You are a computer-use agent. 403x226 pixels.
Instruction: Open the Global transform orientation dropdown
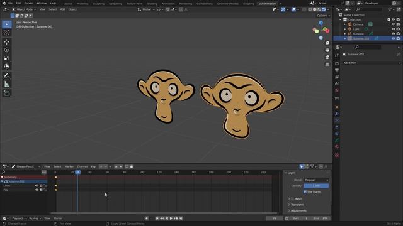coord(146,9)
